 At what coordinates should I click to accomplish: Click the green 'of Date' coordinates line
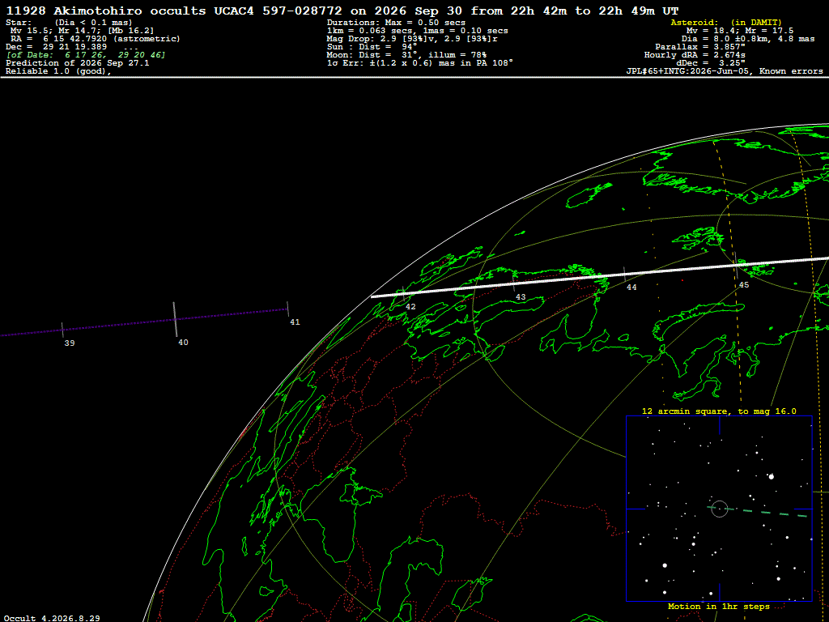coord(86,55)
